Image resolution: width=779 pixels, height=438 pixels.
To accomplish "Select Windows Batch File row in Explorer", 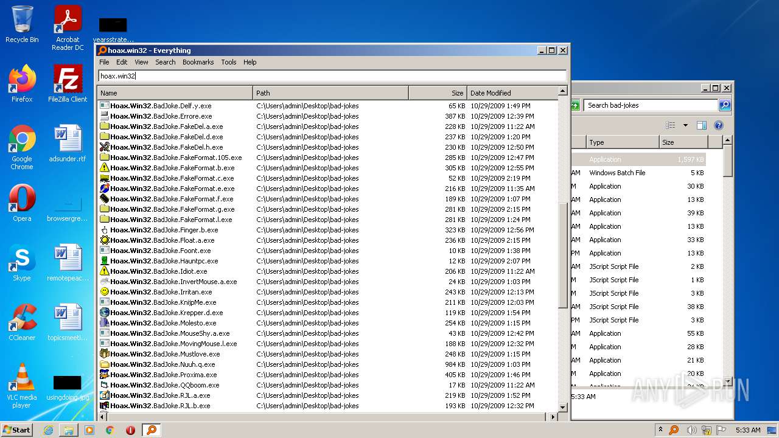I will click(x=638, y=173).
